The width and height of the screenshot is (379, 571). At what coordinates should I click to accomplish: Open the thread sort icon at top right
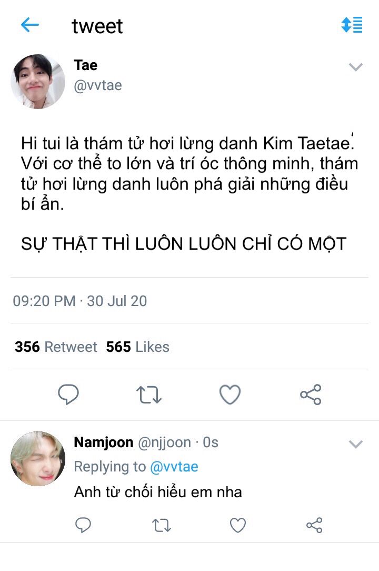352,25
